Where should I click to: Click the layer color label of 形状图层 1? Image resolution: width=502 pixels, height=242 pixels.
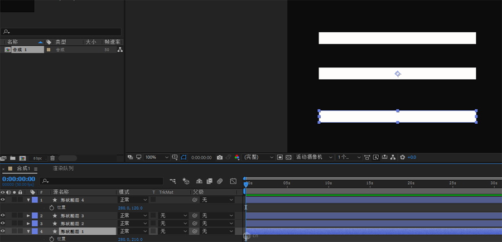[x=35, y=231]
